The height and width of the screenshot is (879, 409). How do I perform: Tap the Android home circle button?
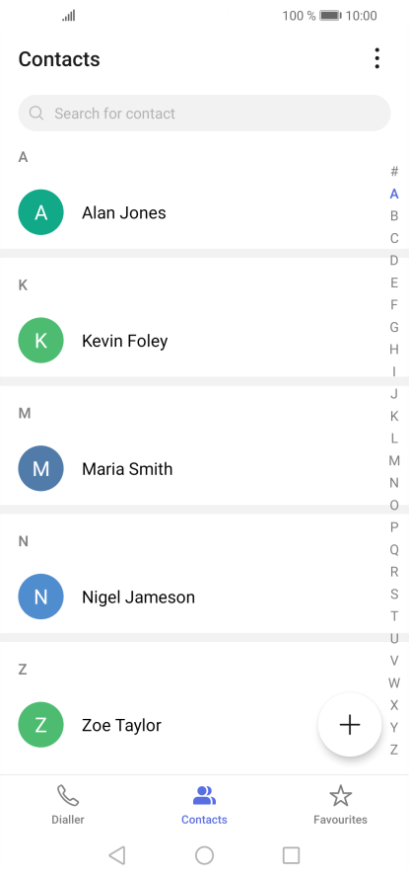pos(204,855)
